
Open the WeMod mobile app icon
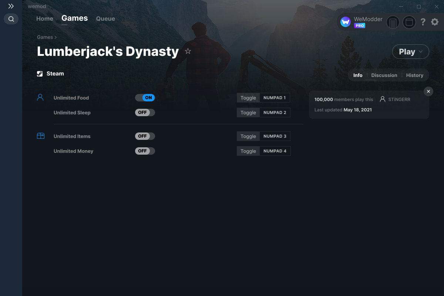coord(393,22)
